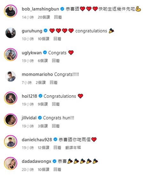This screenshot has width=151, height=176.
Task: Open the bob_lamshingbun username link
Action: tap(40, 9)
